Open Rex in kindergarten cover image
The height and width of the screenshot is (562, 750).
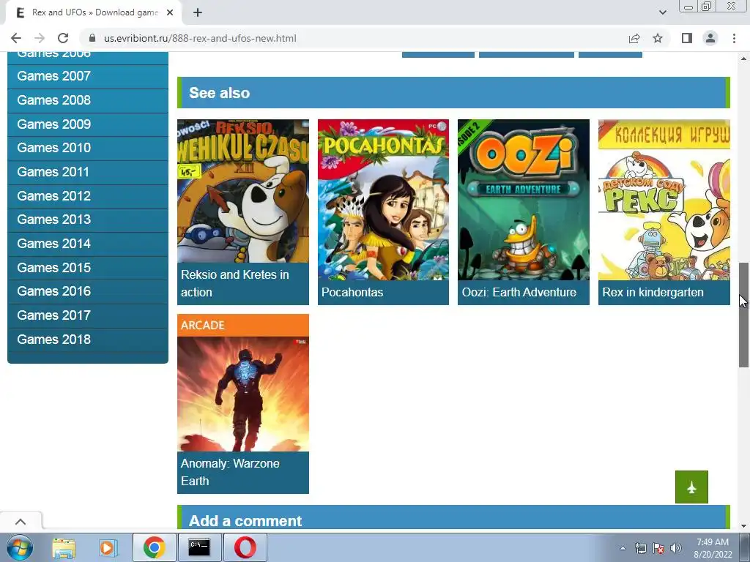pyautogui.click(x=664, y=200)
